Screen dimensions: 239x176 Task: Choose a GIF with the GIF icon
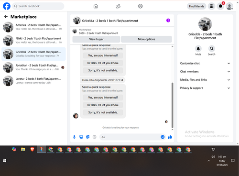95,137
